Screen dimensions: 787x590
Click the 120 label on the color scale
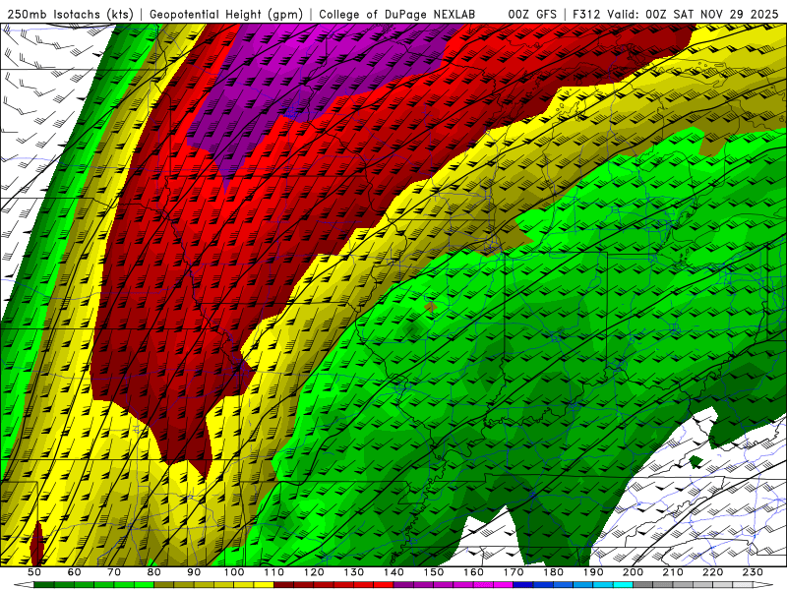tap(314, 572)
